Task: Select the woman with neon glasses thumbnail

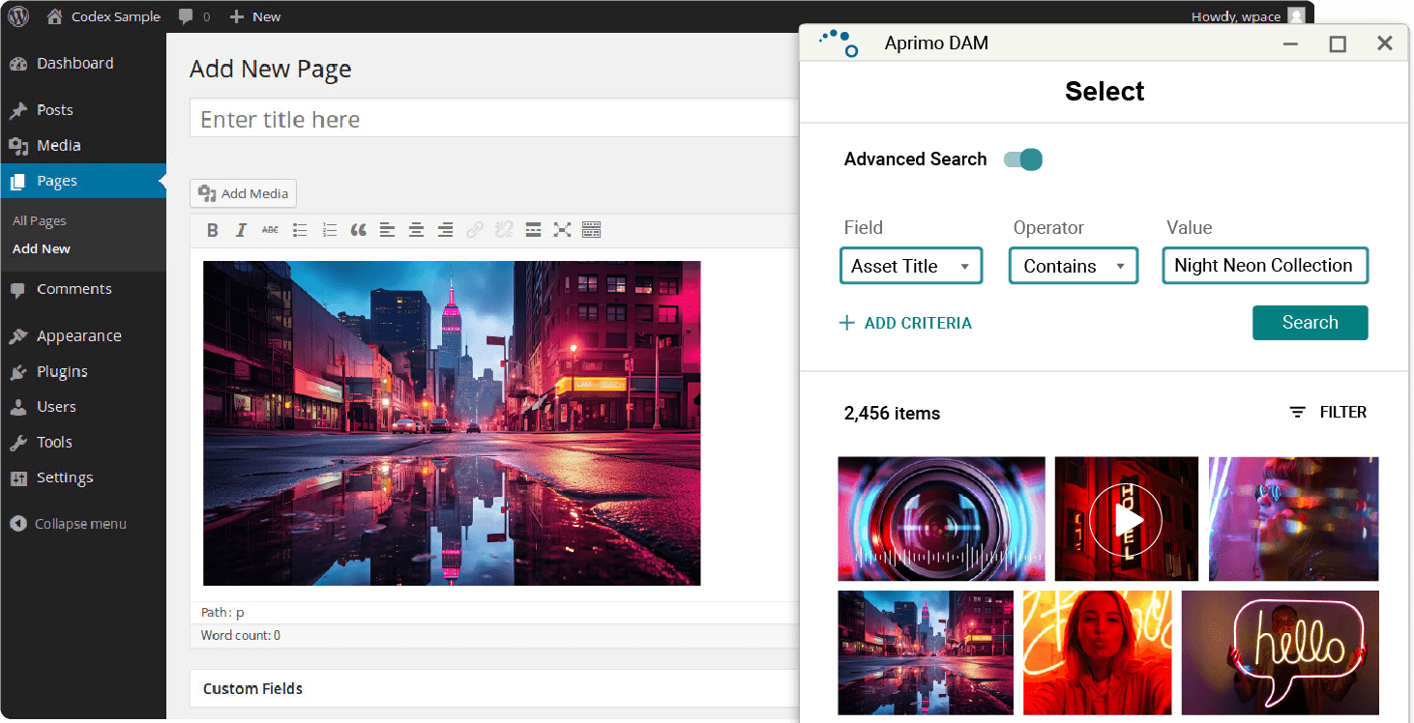Action: 1294,519
